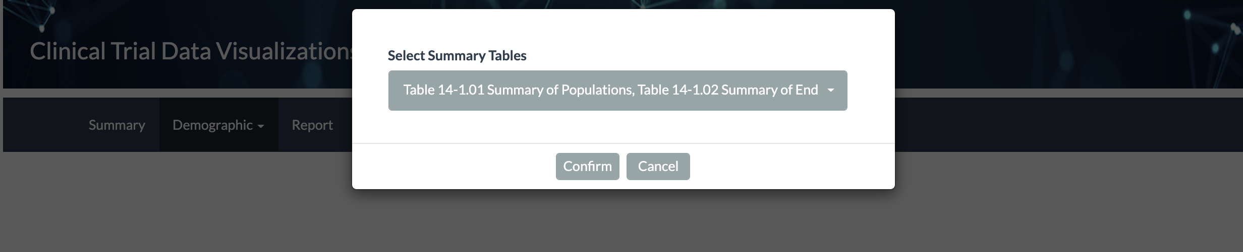Click the network graphic in the header's right corner
Image resolution: width=1243 pixels, height=252 pixels.
1221,30
